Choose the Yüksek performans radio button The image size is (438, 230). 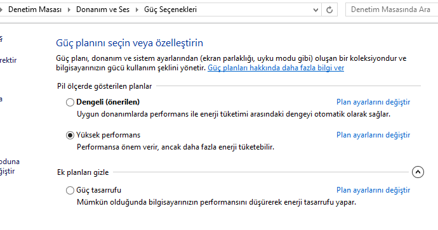click(70, 135)
